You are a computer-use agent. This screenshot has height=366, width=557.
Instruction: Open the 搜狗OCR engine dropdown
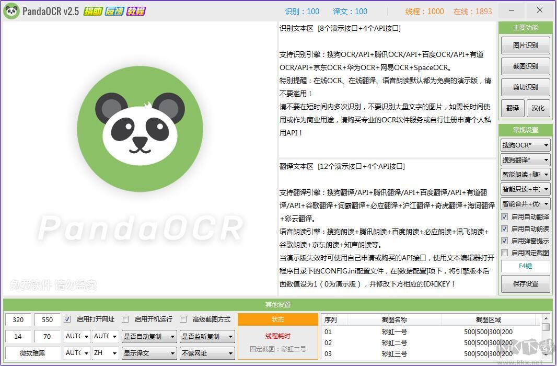(x=525, y=145)
